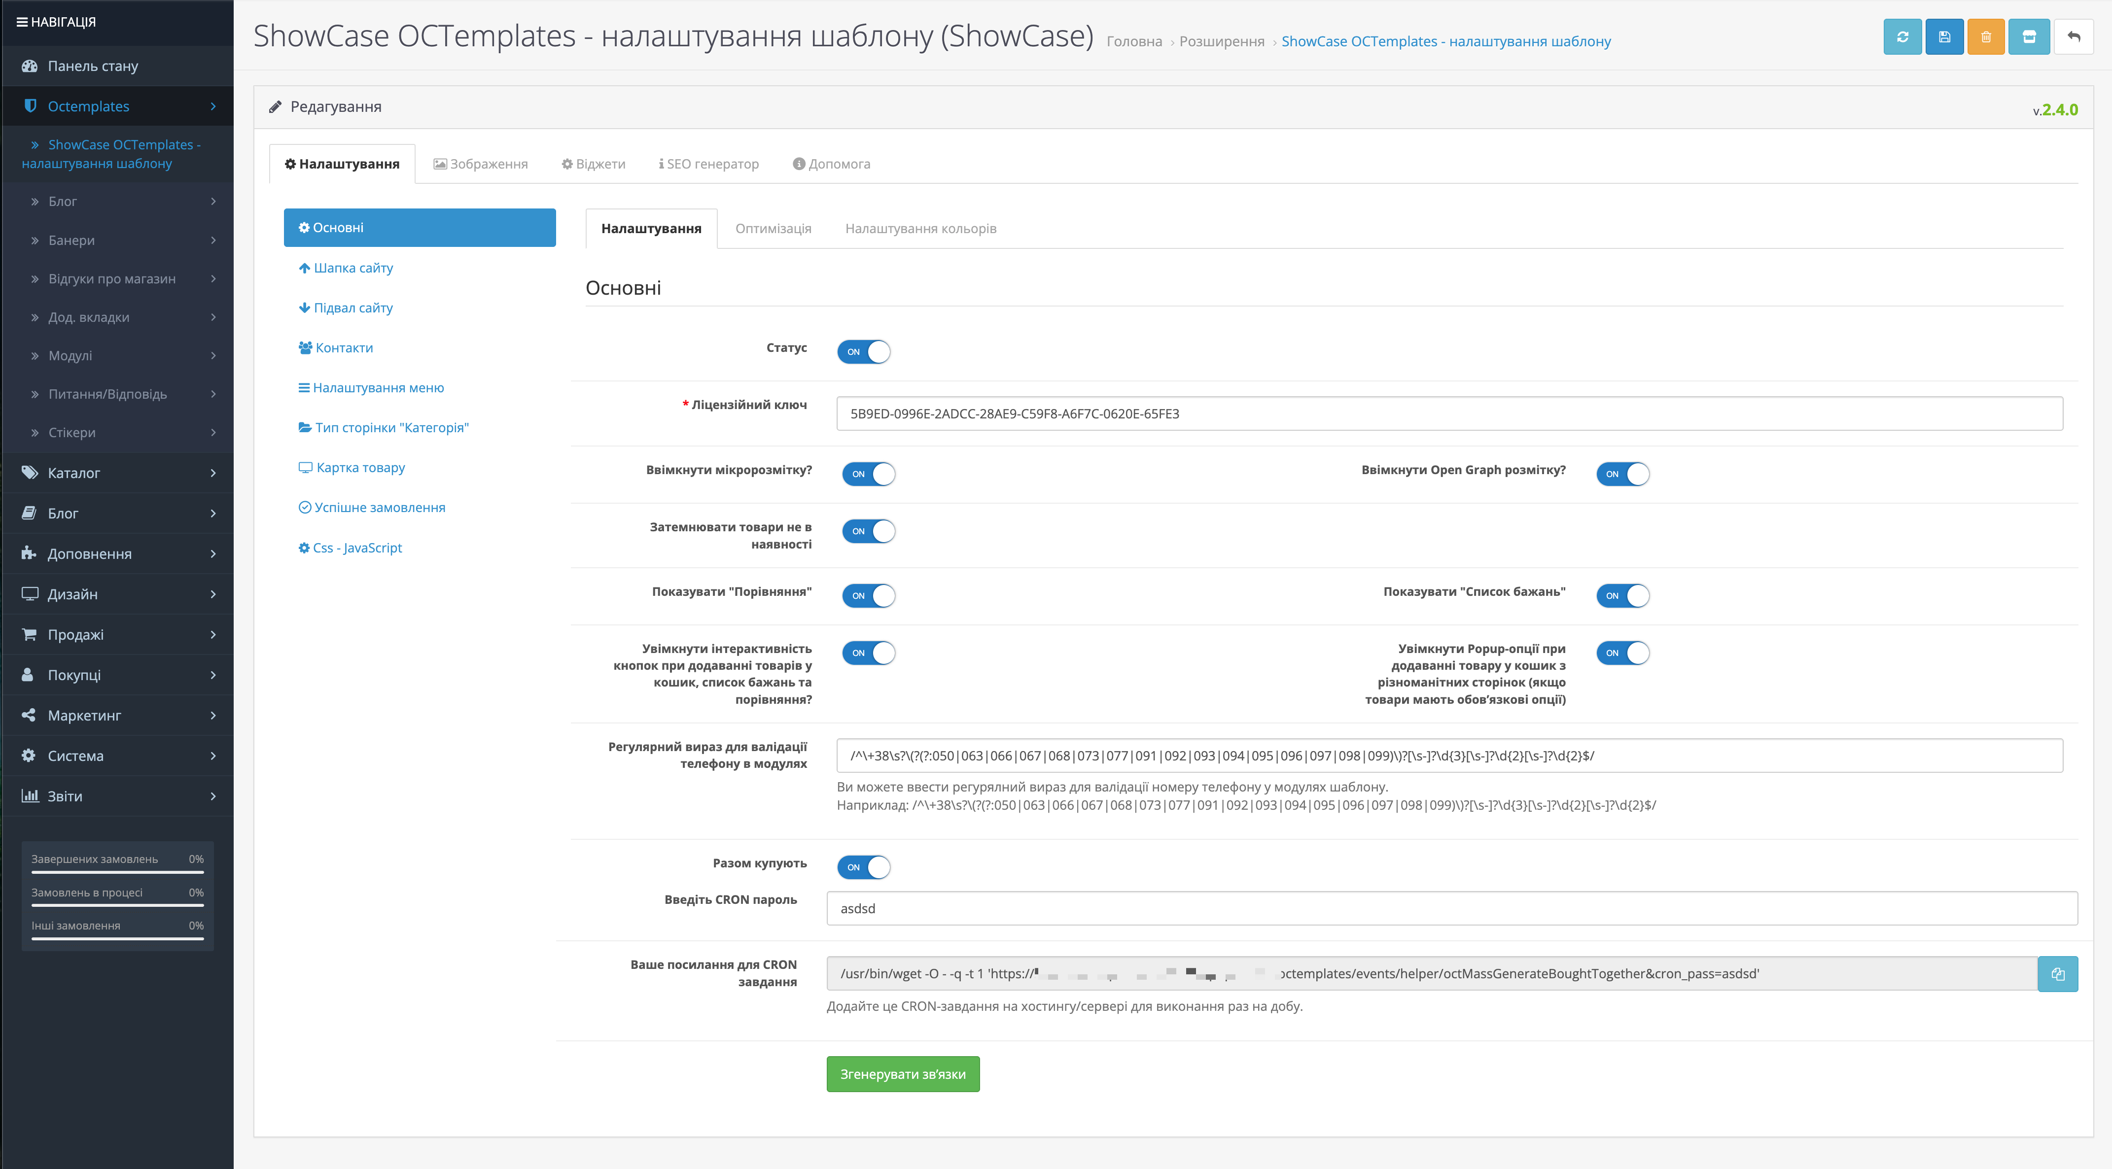Click the monitor icon beside Дизайн
2112x1169 pixels.
[30, 593]
